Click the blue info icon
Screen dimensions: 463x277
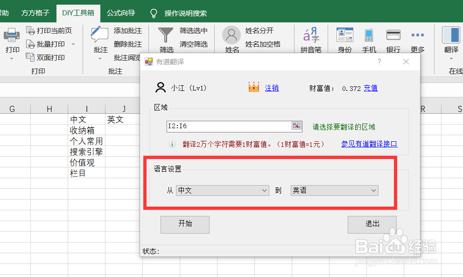tap(172, 144)
